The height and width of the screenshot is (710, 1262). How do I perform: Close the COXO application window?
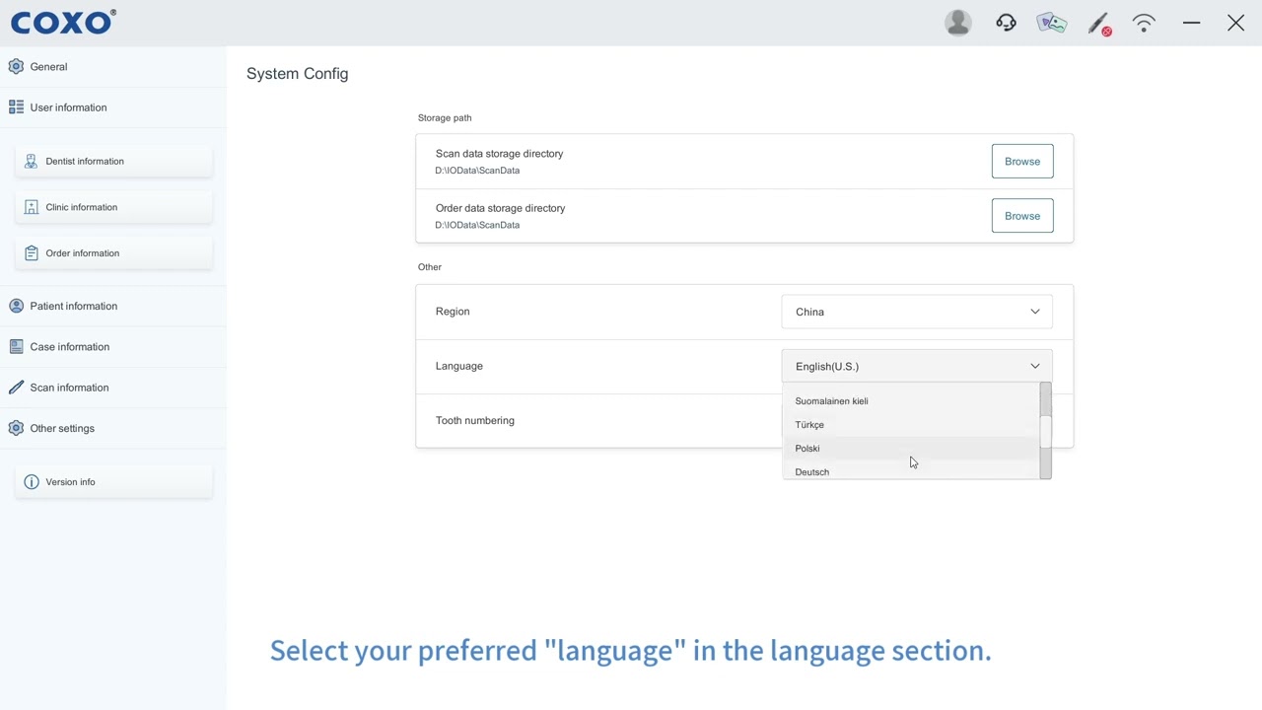click(1235, 23)
